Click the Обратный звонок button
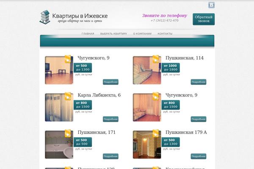The image size is (254, 169). [x=204, y=19]
